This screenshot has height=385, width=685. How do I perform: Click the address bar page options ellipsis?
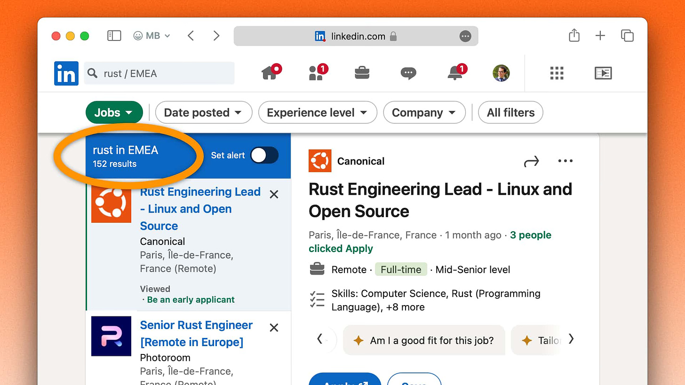click(465, 36)
